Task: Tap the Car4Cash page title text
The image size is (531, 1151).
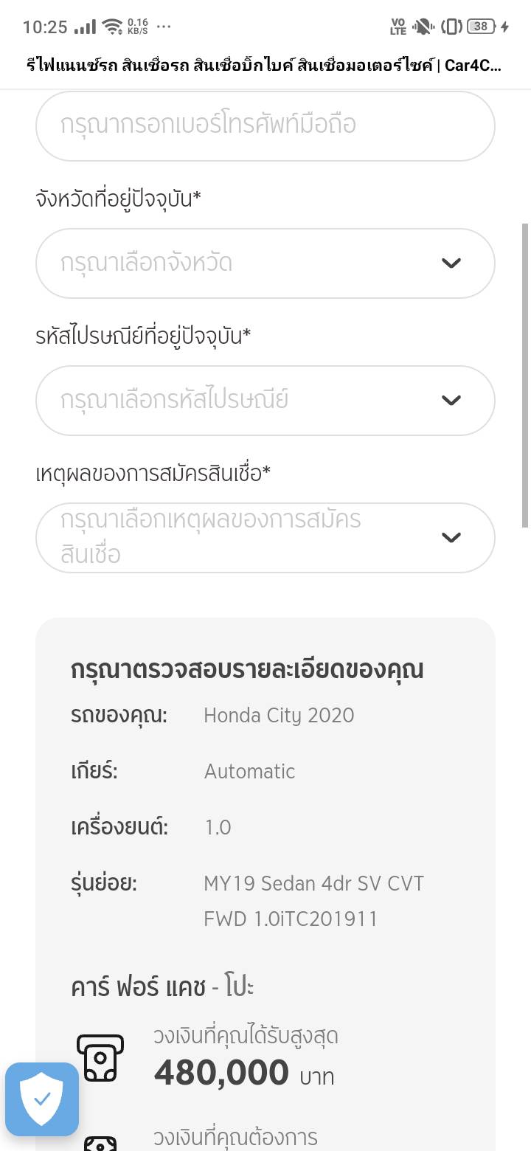Action: pos(265,66)
